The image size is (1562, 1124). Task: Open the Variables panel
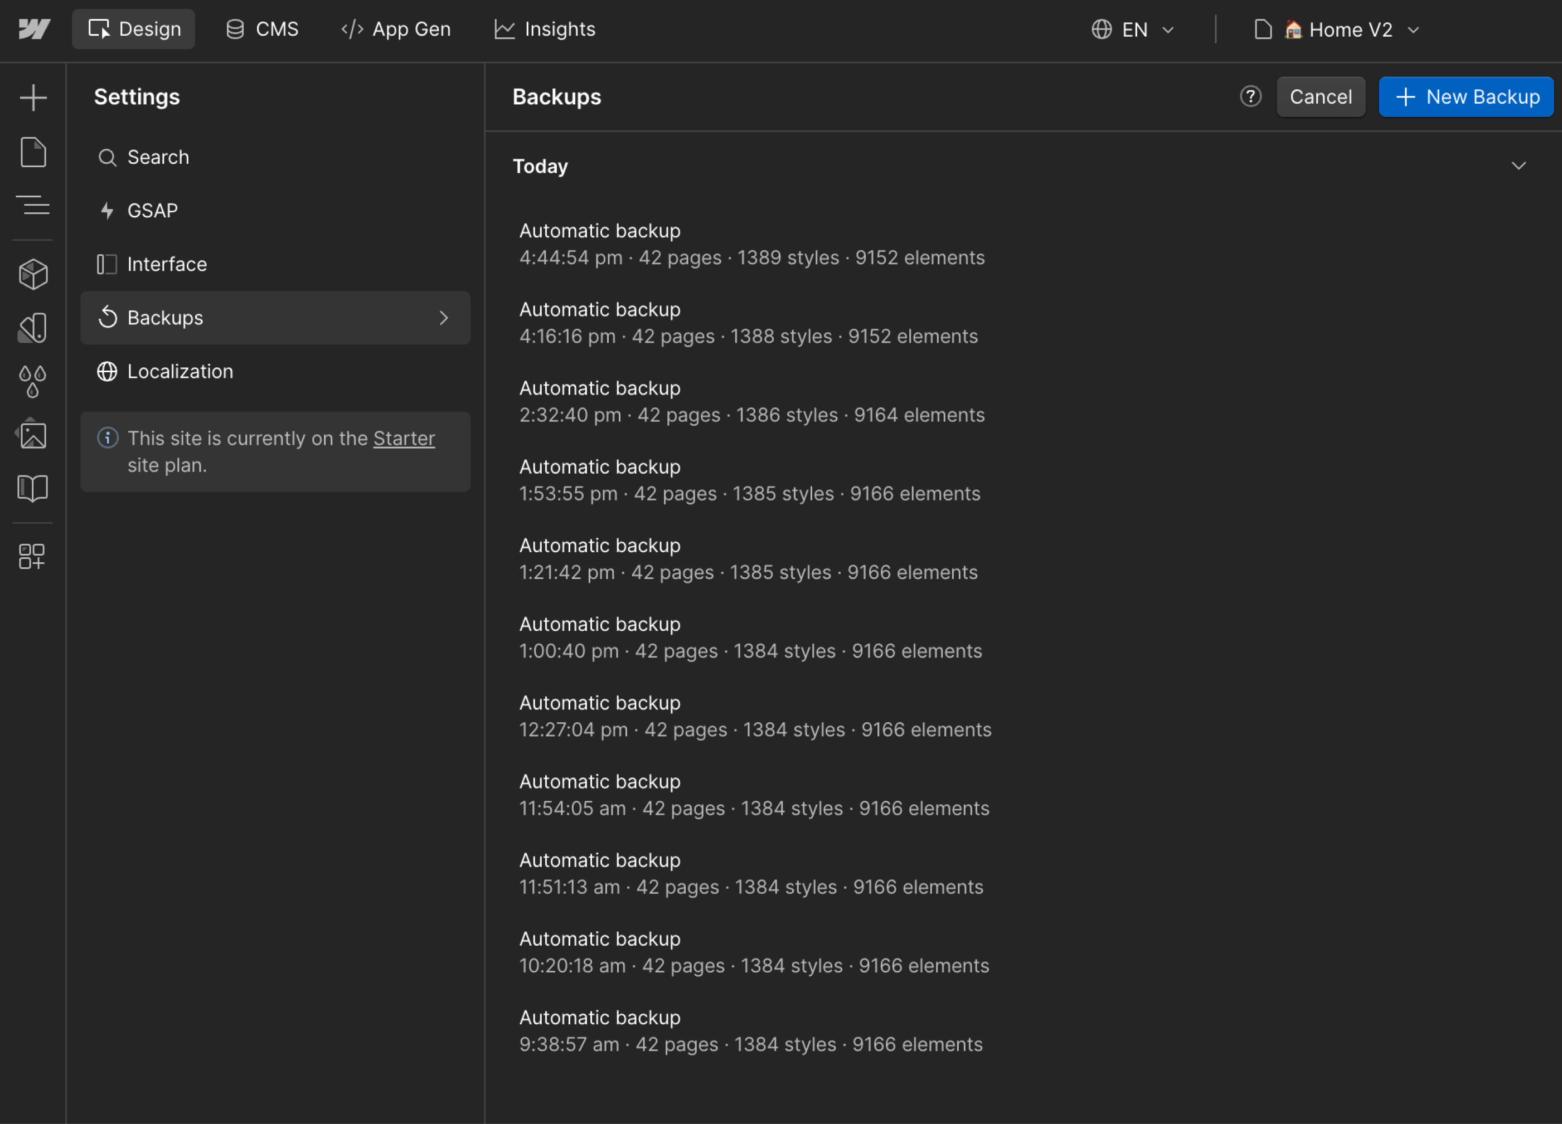(33, 381)
